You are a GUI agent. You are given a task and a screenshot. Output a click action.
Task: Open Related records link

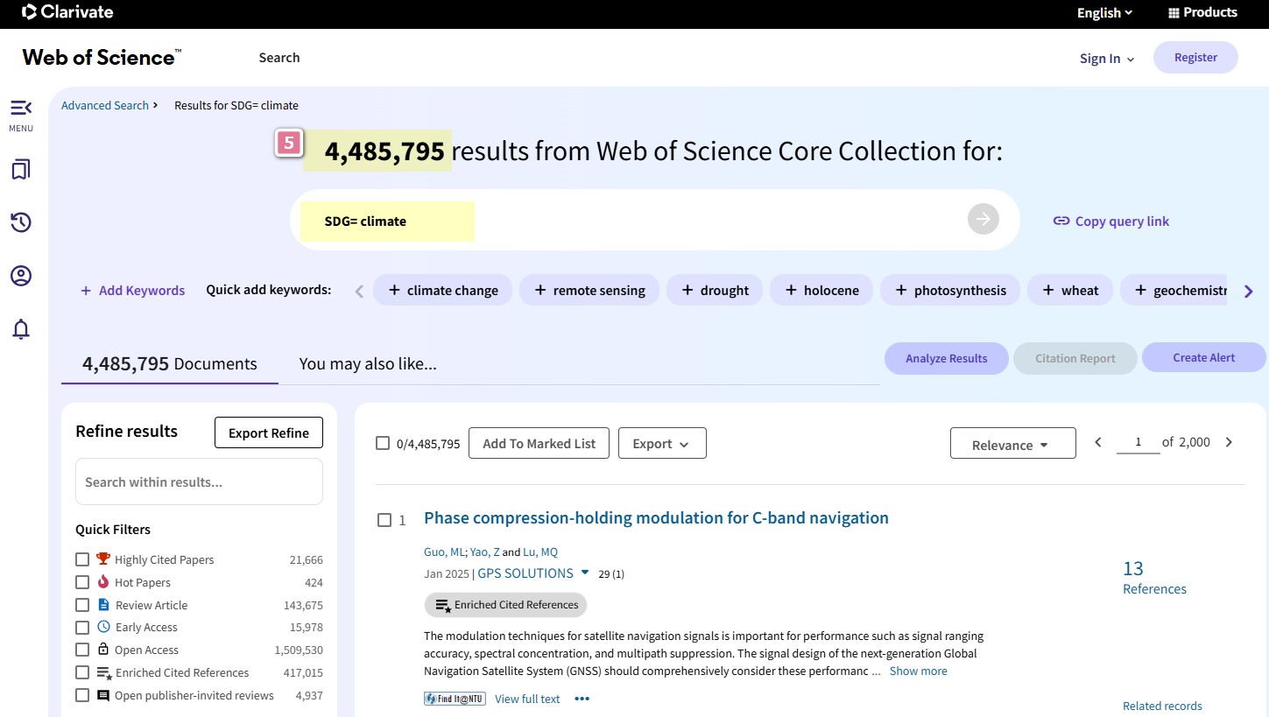1162,706
